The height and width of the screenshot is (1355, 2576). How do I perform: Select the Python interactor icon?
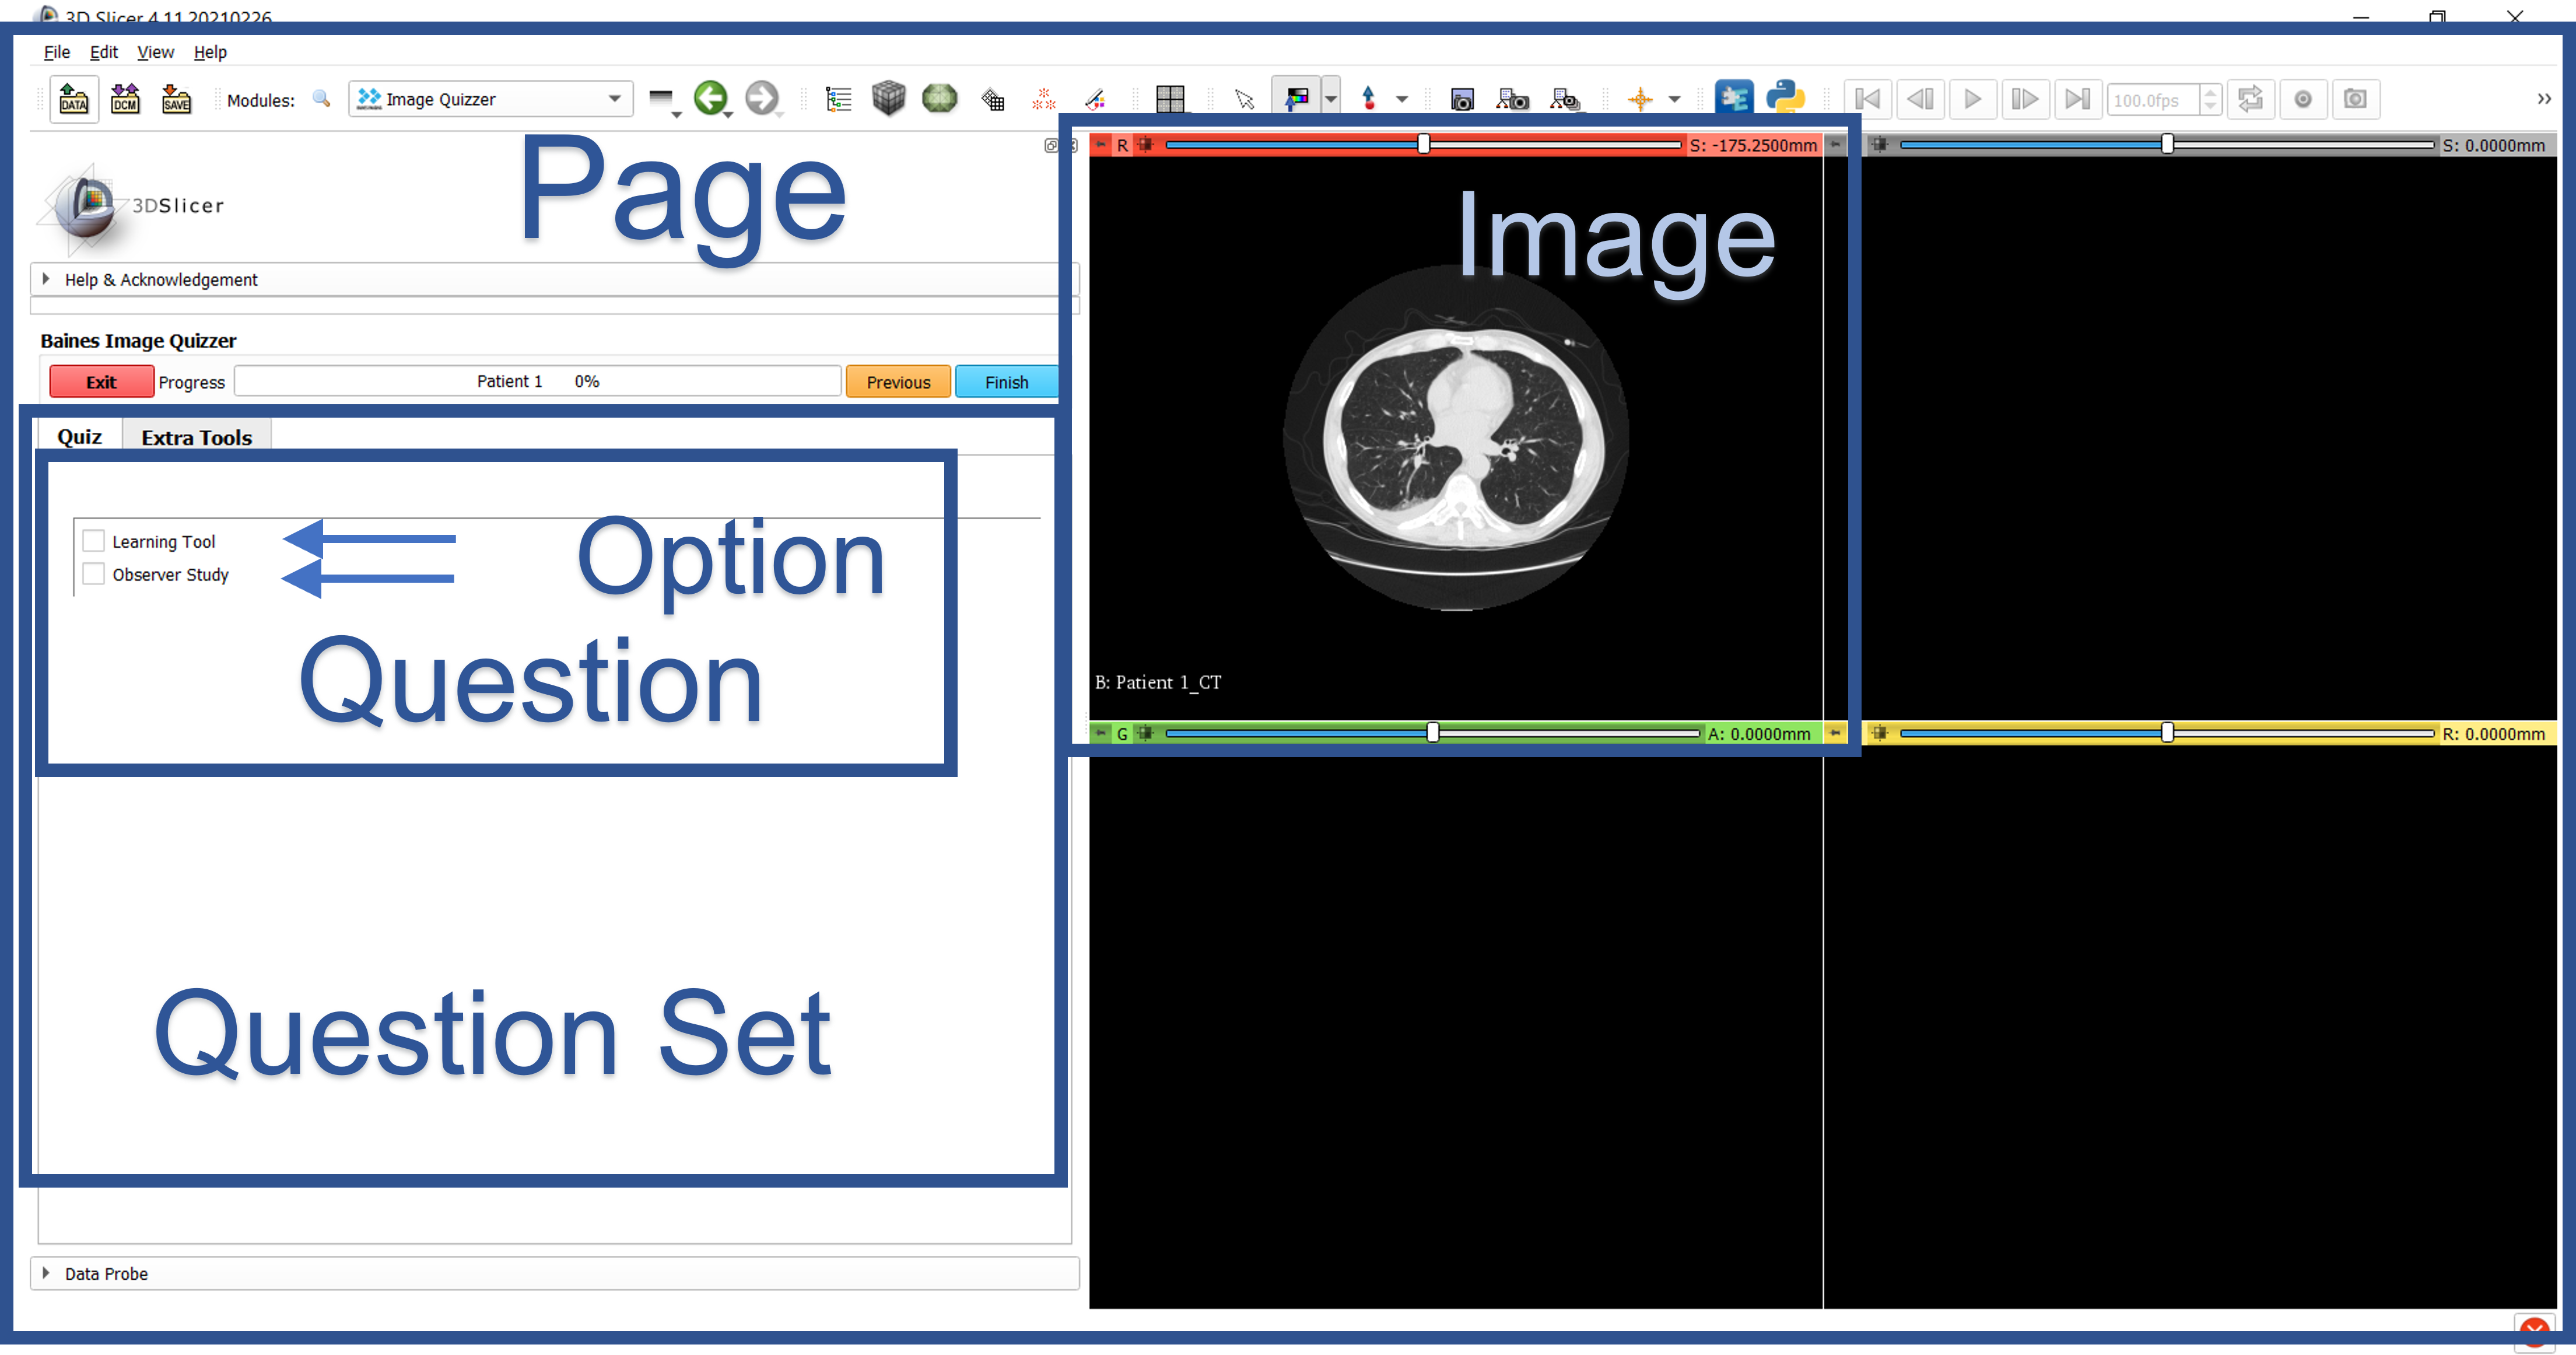pos(1786,97)
